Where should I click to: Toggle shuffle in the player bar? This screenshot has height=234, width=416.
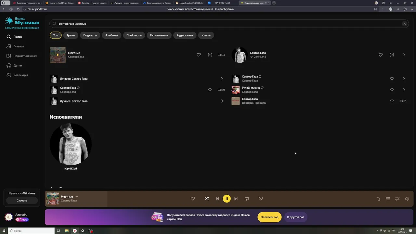pyautogui.click(x=207, y=199)
